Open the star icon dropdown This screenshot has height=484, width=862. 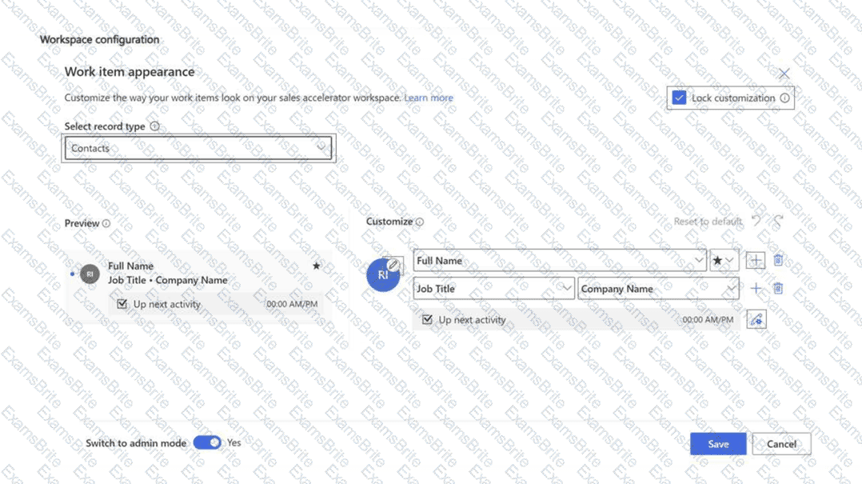click(724, 260)
